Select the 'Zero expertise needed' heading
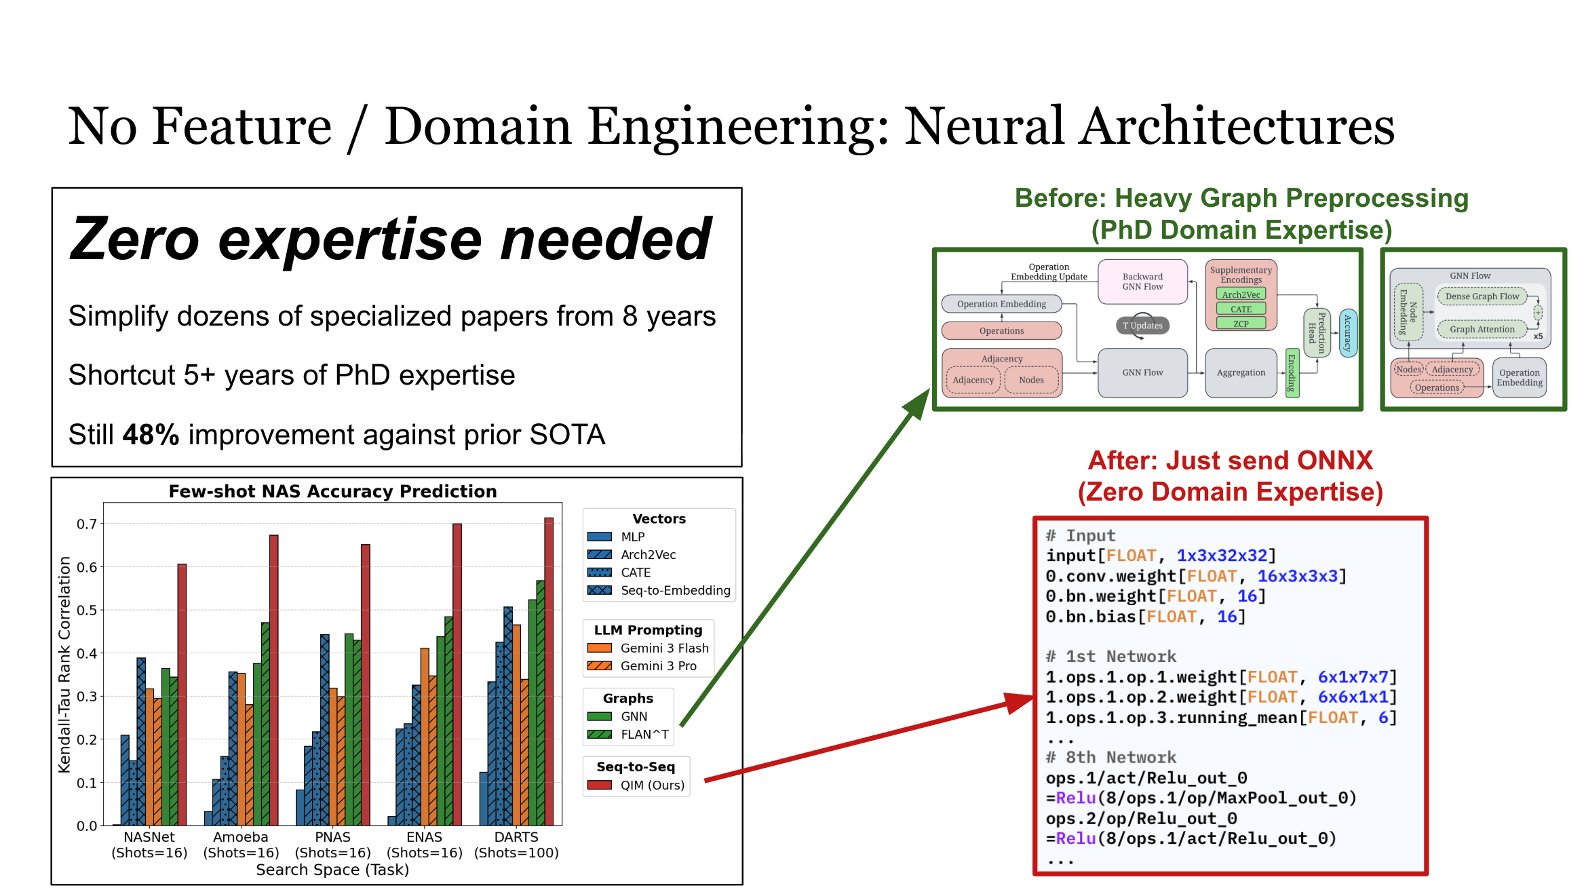 tap(391, 239)
